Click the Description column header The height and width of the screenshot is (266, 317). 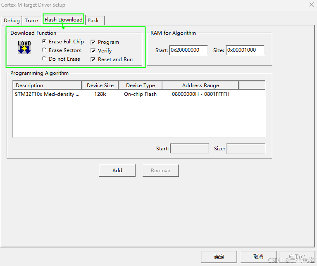coord(47,85)
